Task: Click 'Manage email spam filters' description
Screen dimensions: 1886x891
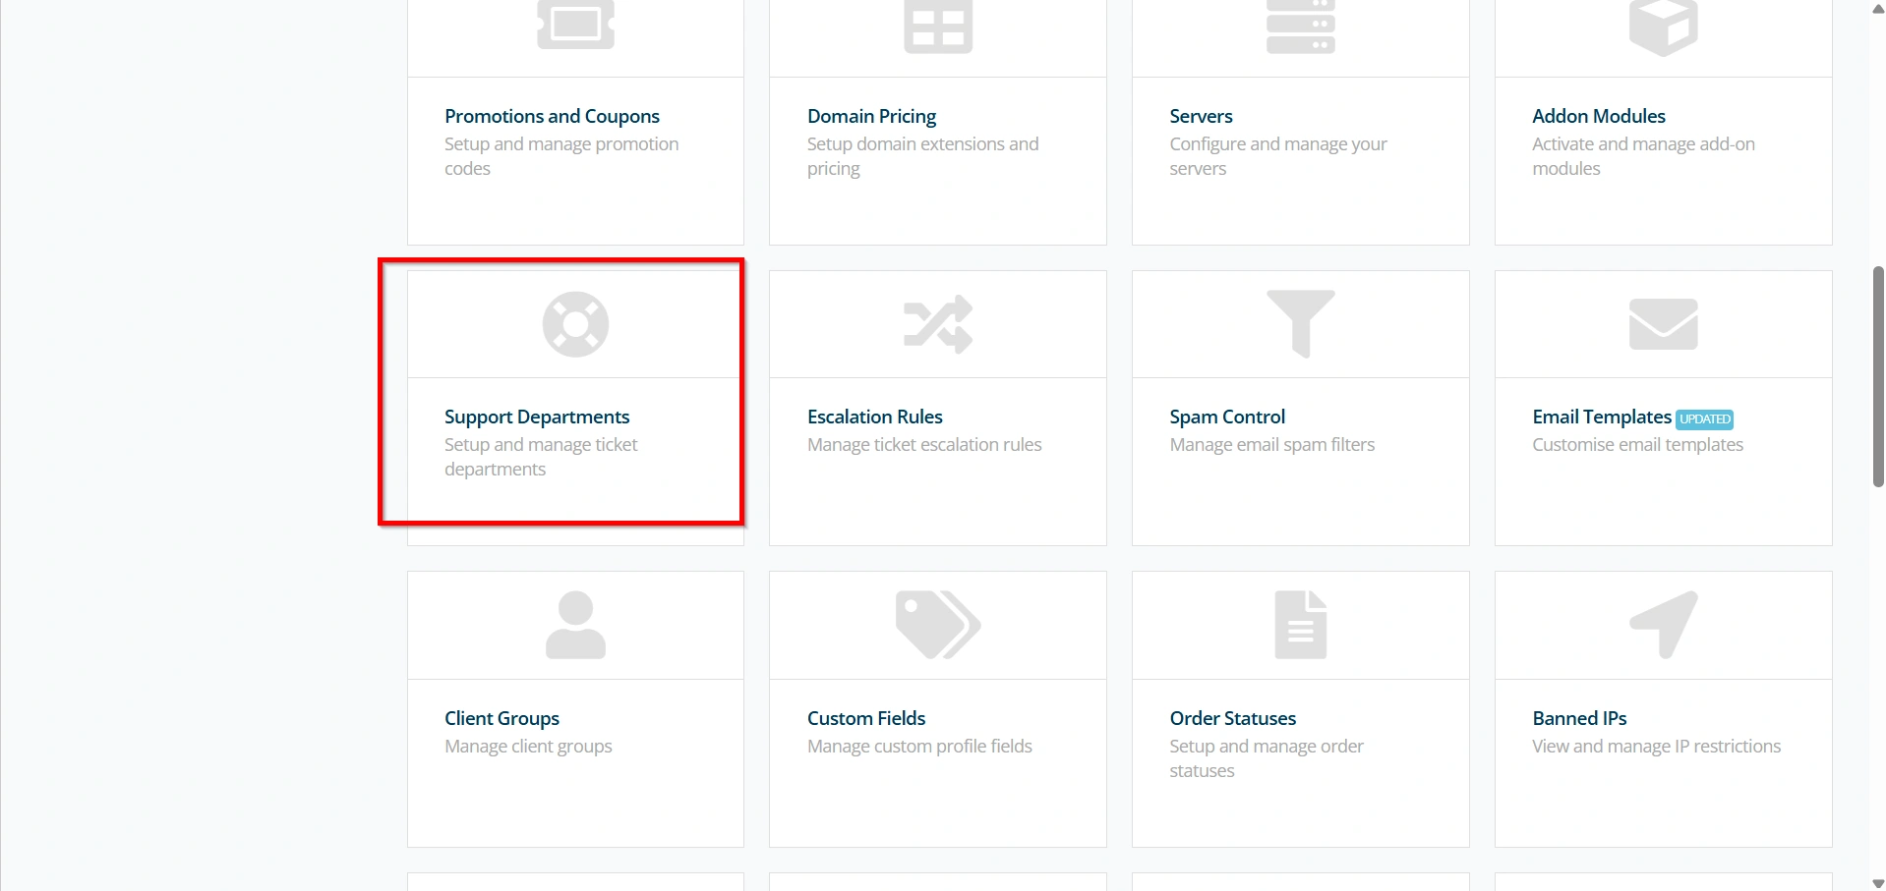Action: pos(1271,445)
